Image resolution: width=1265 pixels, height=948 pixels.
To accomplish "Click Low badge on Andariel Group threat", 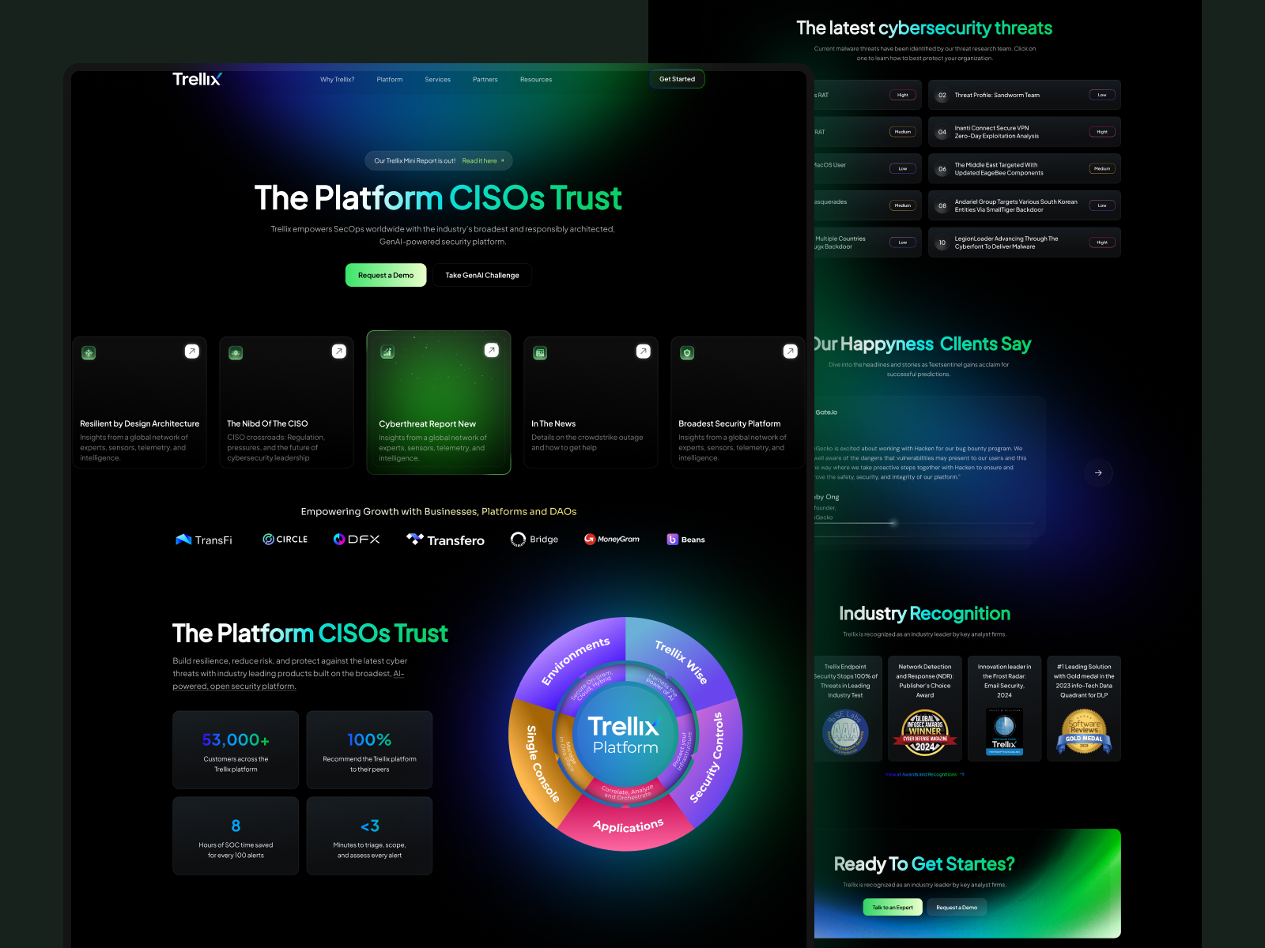I will 1102,205.
